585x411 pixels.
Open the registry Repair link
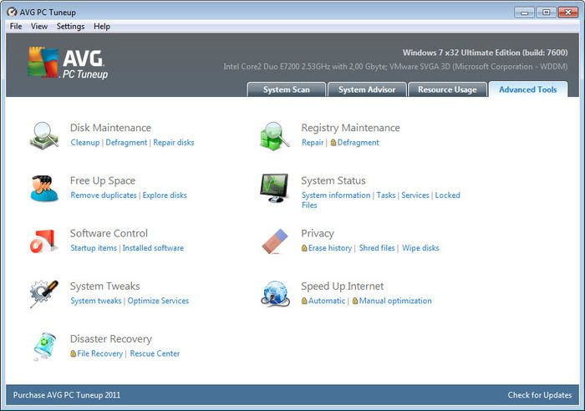coord(313,143)
